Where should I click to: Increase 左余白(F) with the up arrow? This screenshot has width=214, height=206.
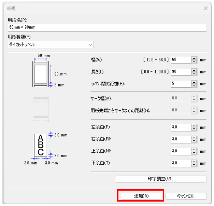[194, 126]
